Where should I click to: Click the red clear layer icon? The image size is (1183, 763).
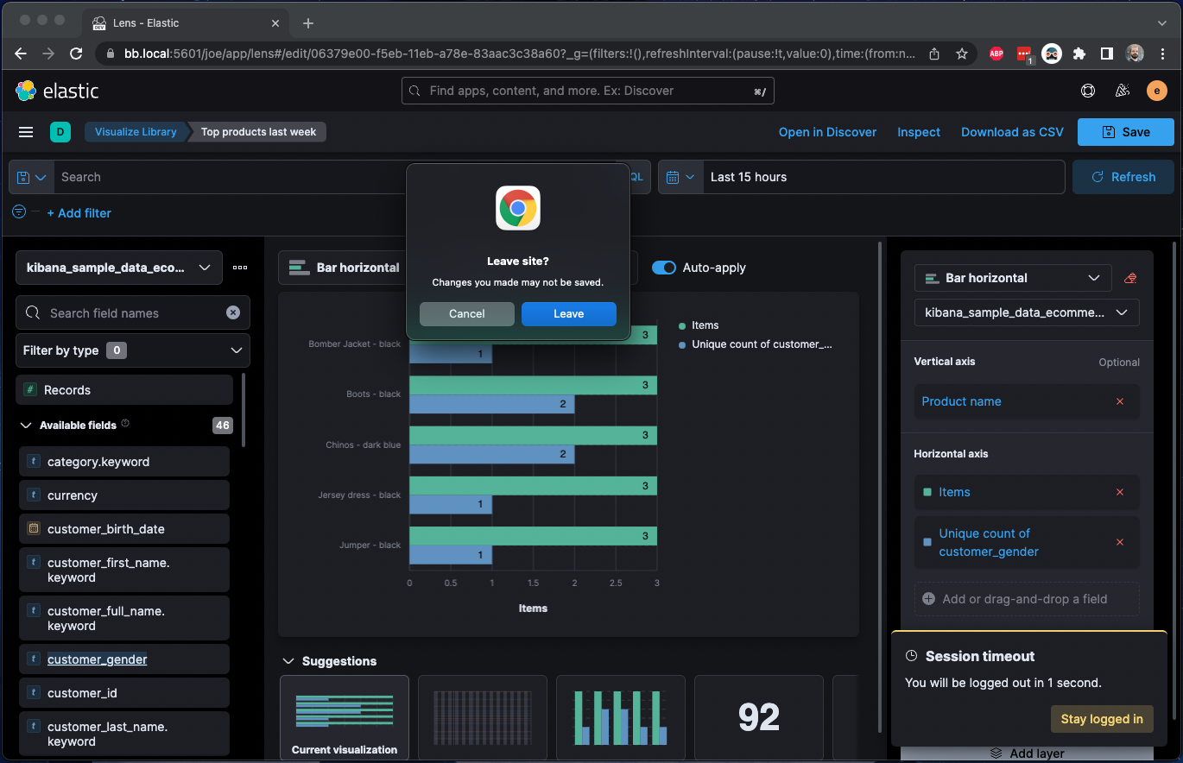click(1131, 278)
